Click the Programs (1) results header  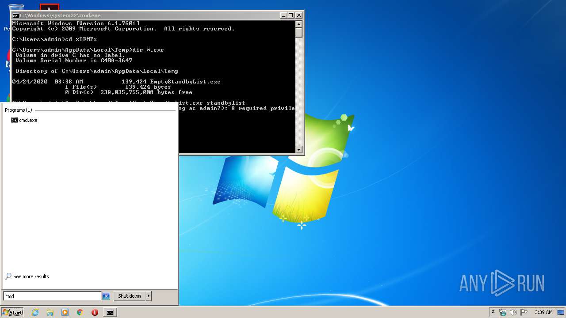click(19, 110)
